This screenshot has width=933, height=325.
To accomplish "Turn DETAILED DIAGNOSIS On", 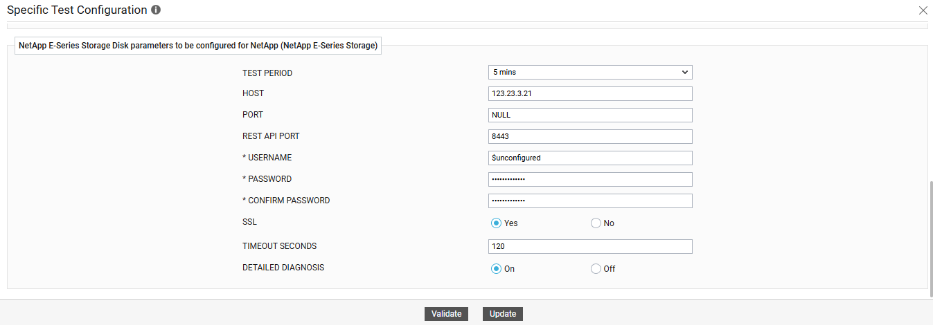I will tap(496, 268).
